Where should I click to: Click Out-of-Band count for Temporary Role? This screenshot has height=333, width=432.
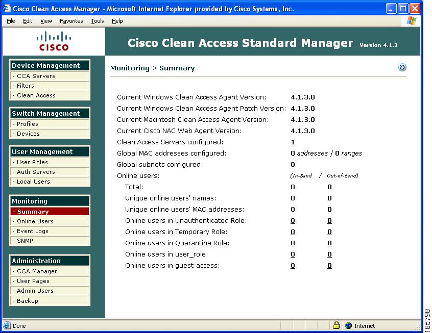(329, 232)
